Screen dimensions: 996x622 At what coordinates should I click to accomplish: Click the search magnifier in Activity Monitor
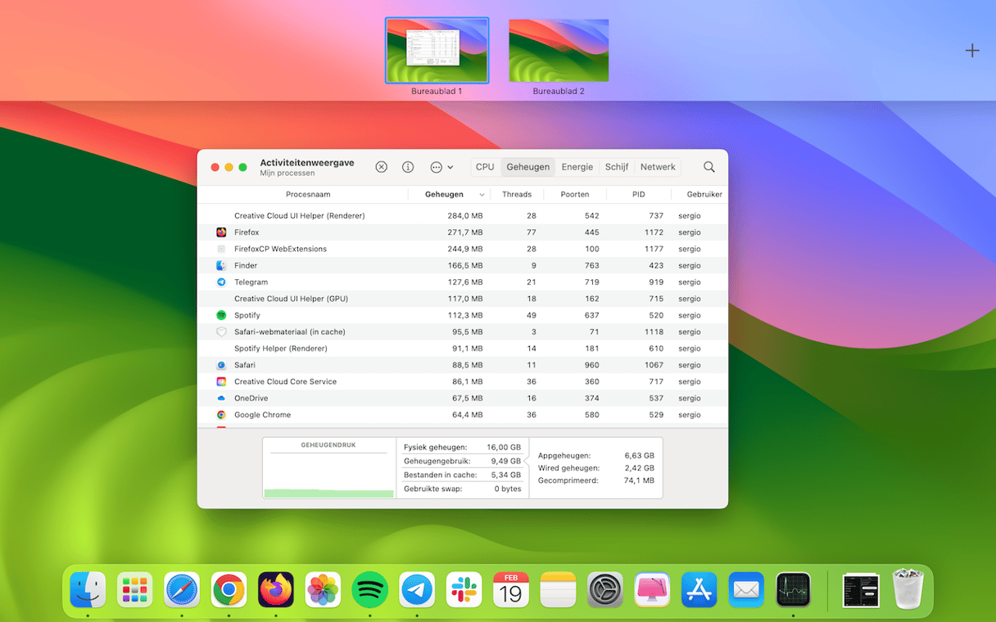(709, 167)
